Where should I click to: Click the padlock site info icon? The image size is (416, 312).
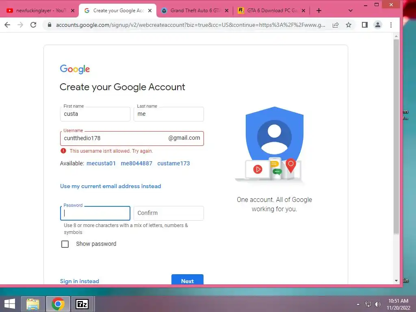pos(49,25)
